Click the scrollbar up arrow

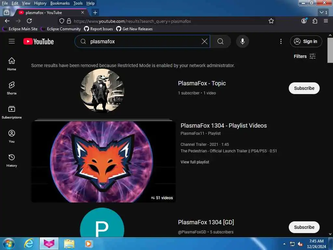[x=330, y=35]
